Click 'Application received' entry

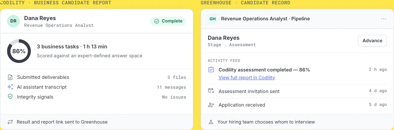(x=242, y=105)
